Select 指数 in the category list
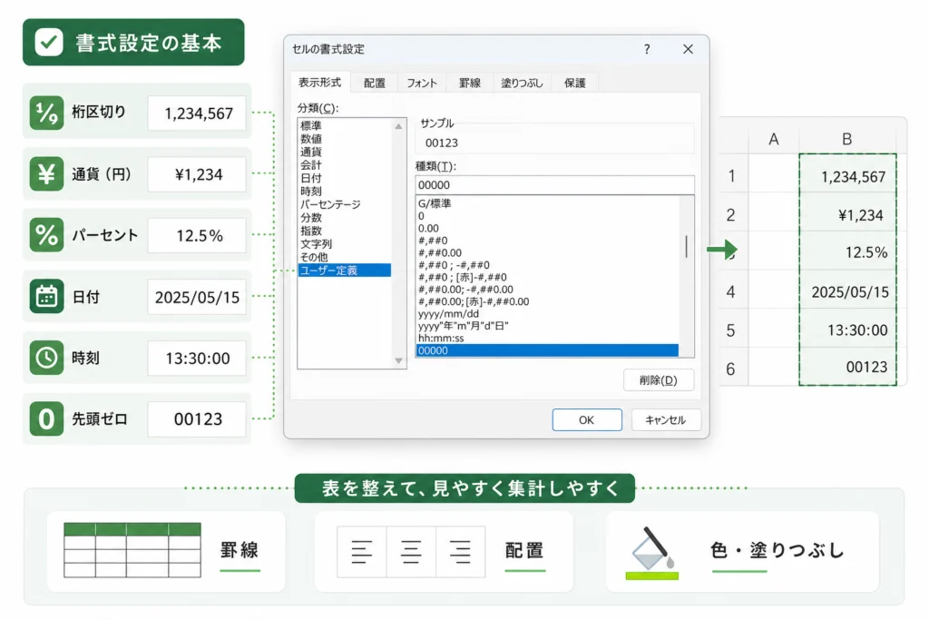The width and height of the screenshot is (929, 620). (x=344, y=231)
